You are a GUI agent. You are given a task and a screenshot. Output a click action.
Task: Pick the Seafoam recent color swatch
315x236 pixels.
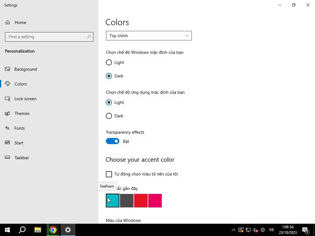click(113, 200)
